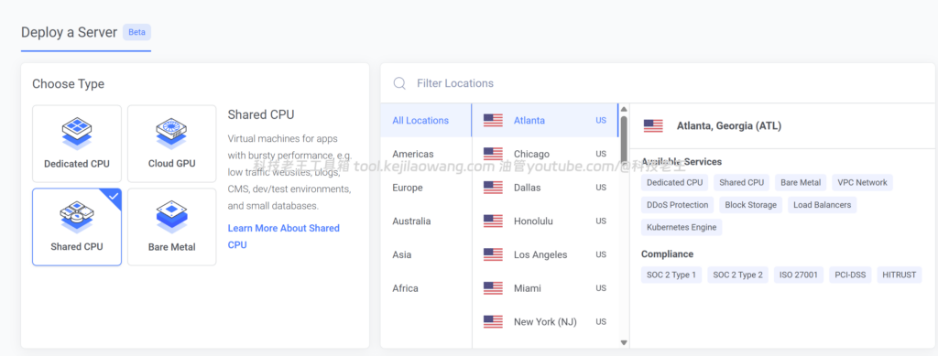Open Learn More About Shared CPU link

click(284, 236)
